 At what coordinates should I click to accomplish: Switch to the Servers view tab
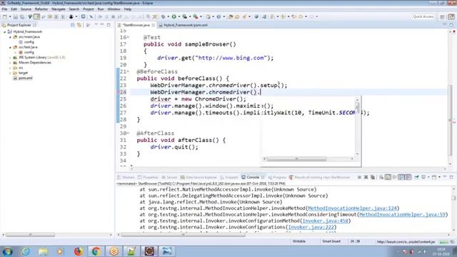click(x=169, y=177)
